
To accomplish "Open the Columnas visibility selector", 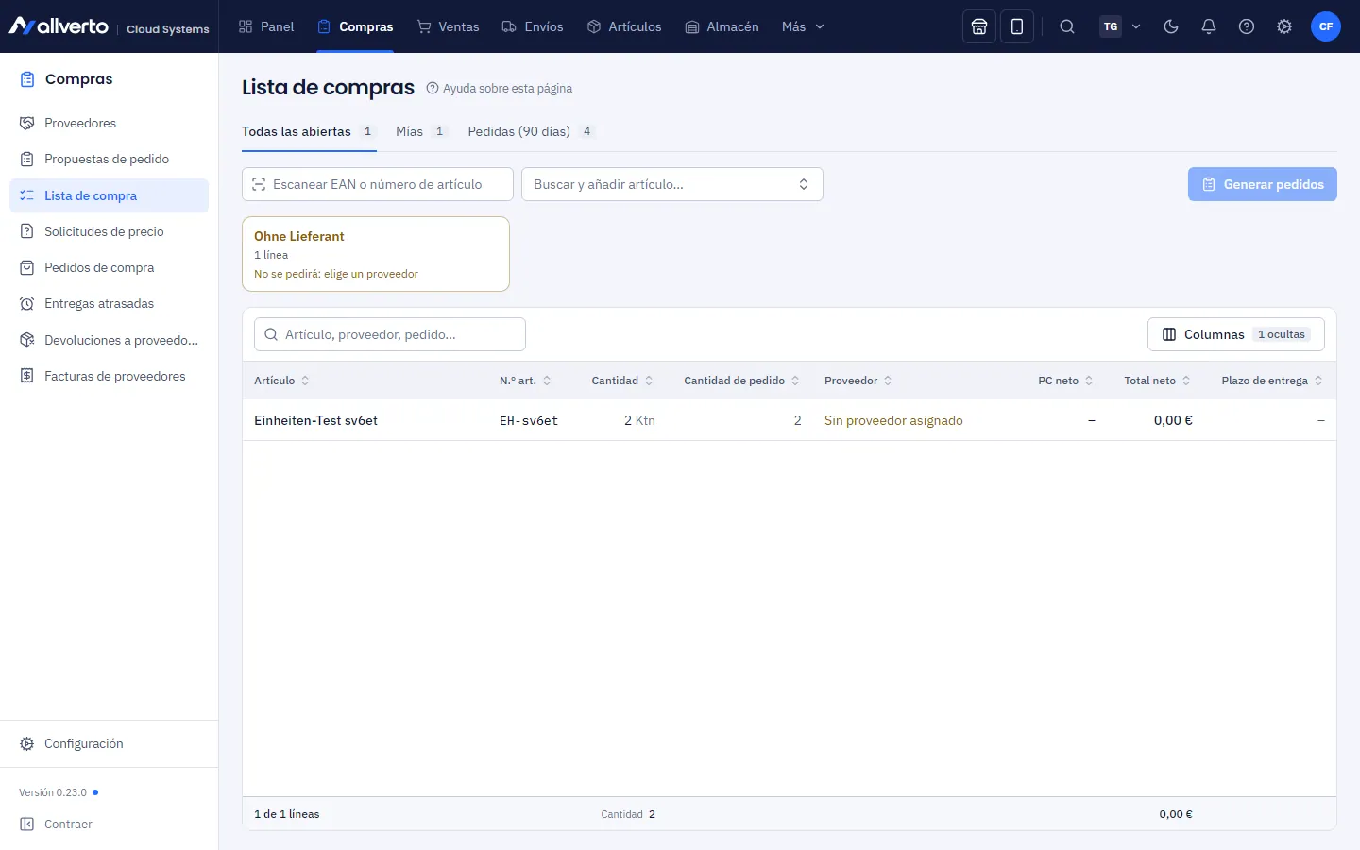I will pyautogui.click(x=1236, y=334).
